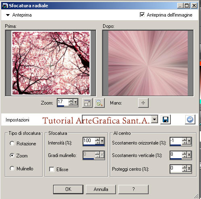The height and width of the screenshot is (199, 201).
Task: Open the Impostazioni presets dropdown
Action: point(155,119)
